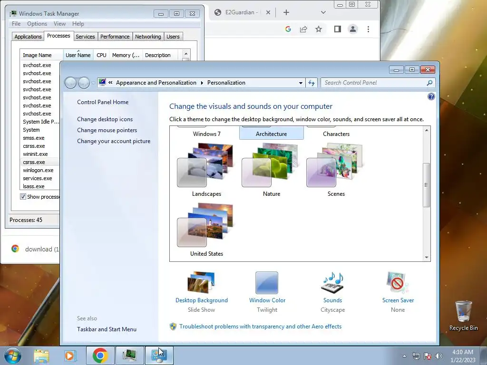Open Chrome's three-dot menu
The height and width of the screenshot is (365, 487).
369,29
